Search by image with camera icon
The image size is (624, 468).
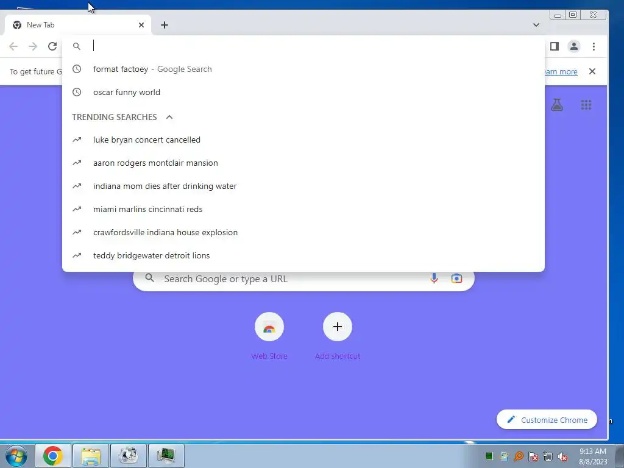(x=456, y=278)
